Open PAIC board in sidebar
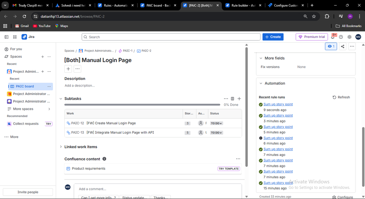The image size is (365, 199). click(x=25, y=86)
